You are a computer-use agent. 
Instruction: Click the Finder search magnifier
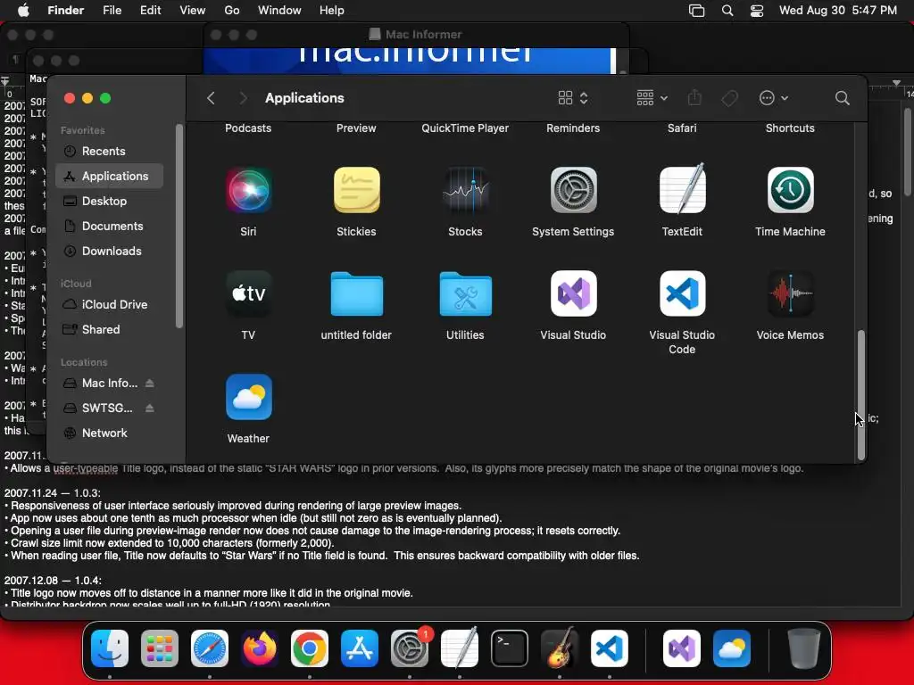click(x=843, y=98)
